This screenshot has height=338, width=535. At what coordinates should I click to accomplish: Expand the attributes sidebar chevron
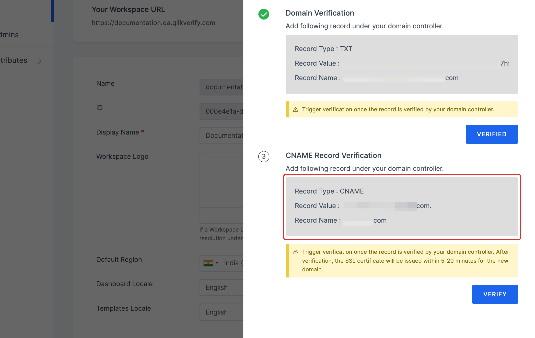[x=40, y=61]
